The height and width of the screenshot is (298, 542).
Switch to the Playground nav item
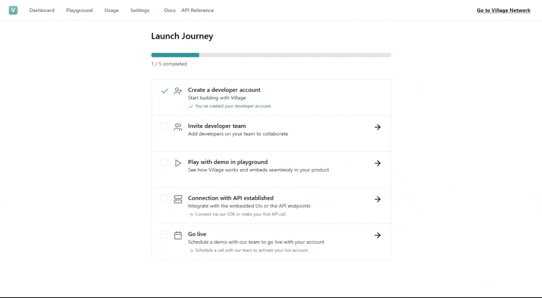tap(79, 11)
